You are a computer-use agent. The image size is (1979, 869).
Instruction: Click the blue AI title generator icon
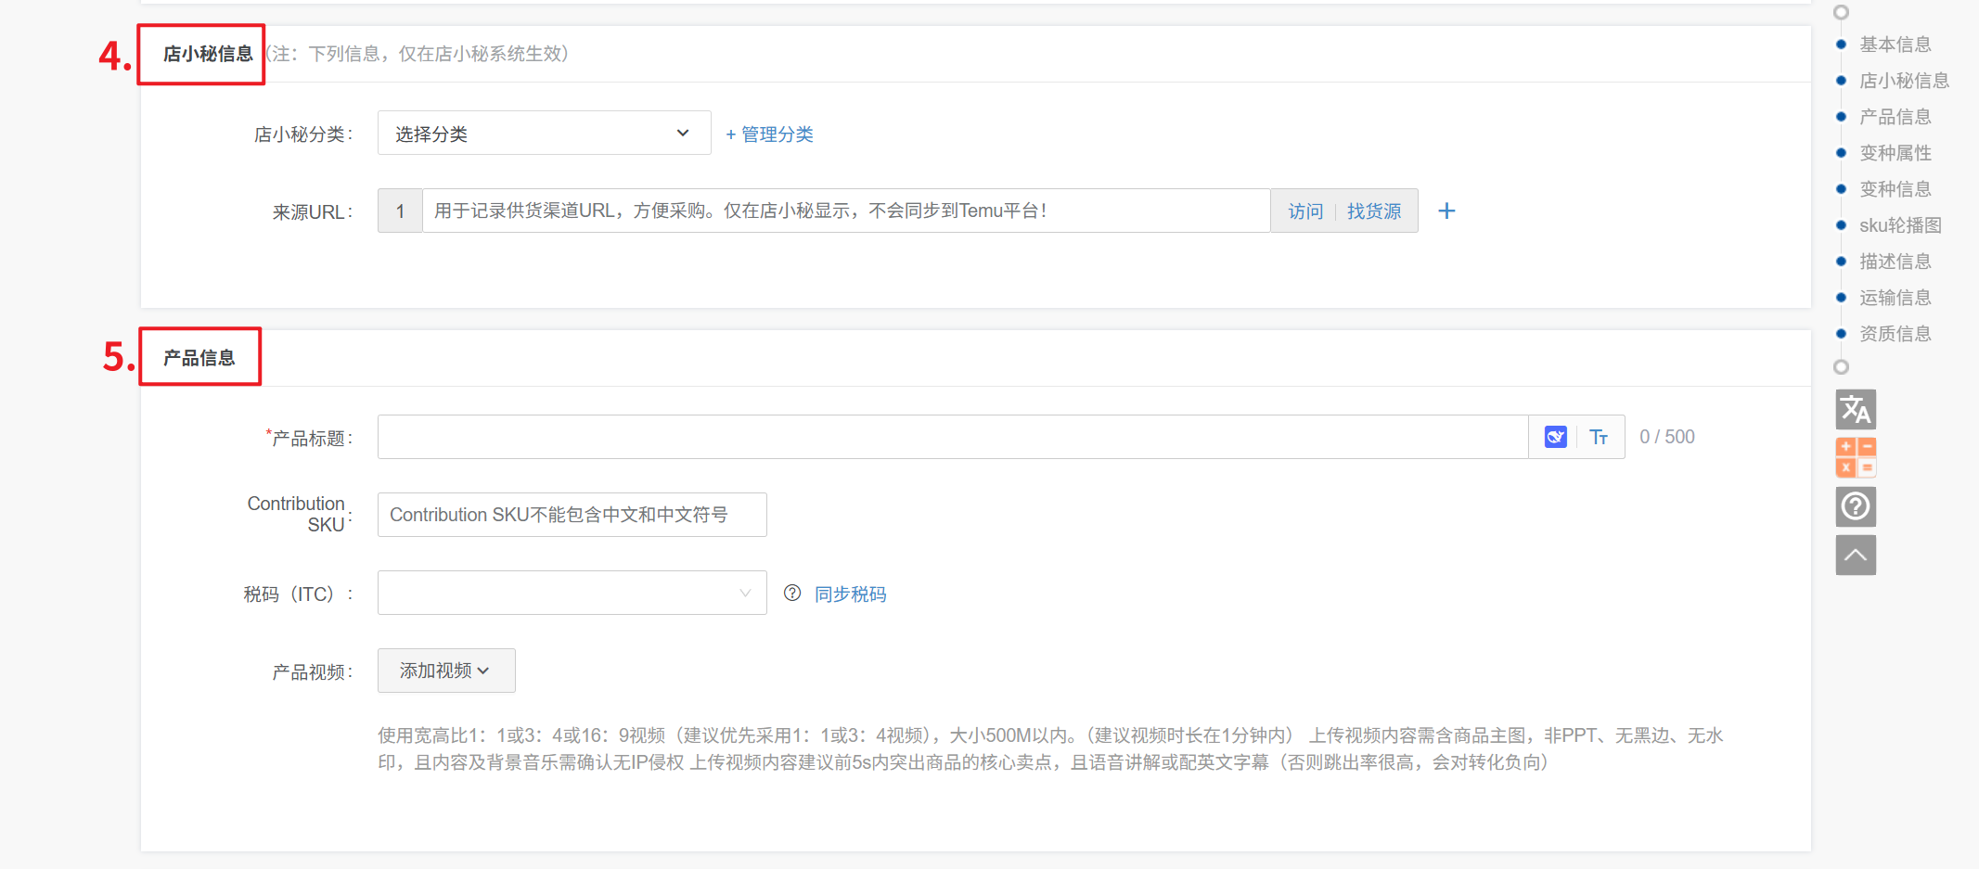1555,437
